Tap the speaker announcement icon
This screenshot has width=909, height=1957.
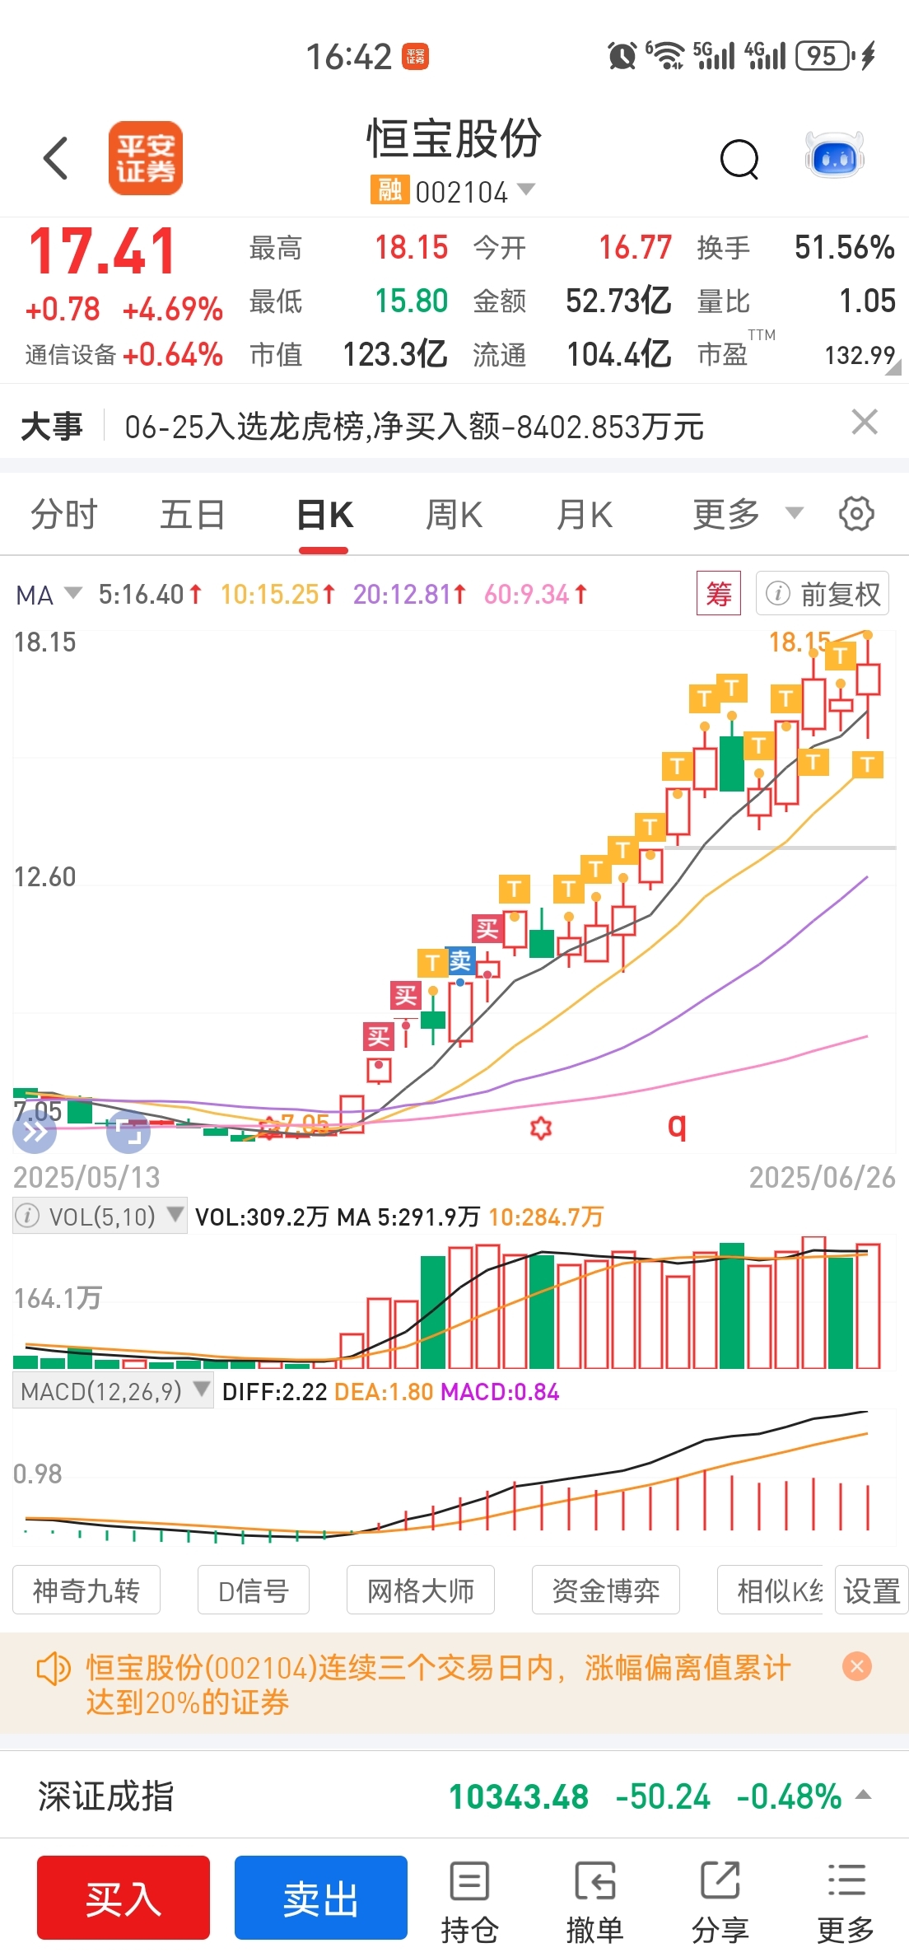(54, 1670)
